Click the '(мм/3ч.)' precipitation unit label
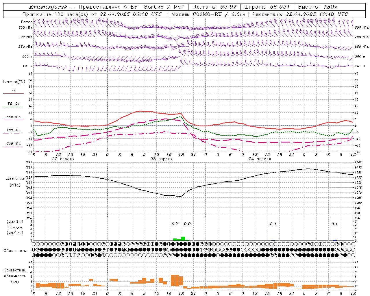 [15, 222]
